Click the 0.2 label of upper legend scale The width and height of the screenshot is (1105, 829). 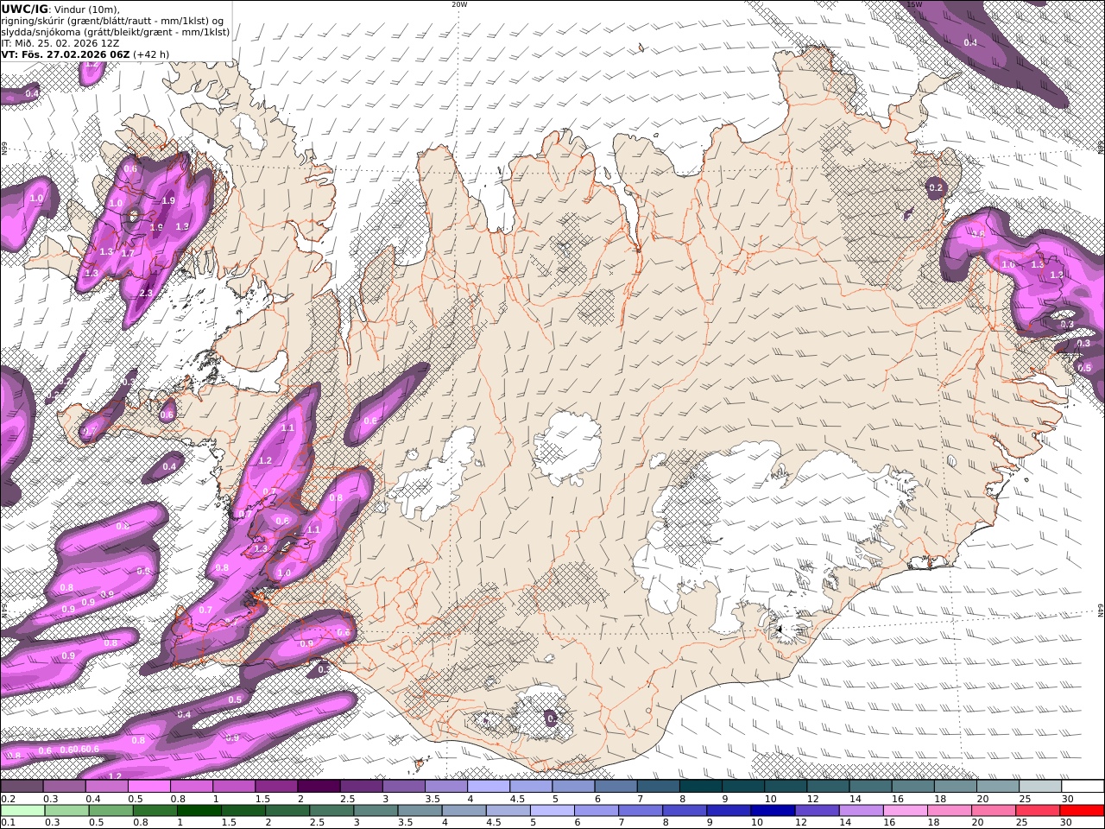pyautogui.click(x=9, y=799)
